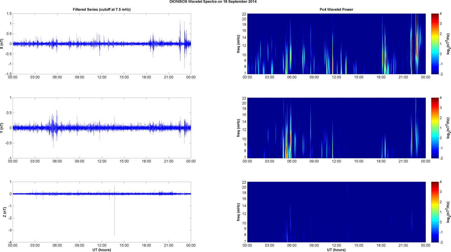Click log2(nT²/Hz) label beside middle colorbar
Viewport: 451px width, 252px height.
click(448, 128)
